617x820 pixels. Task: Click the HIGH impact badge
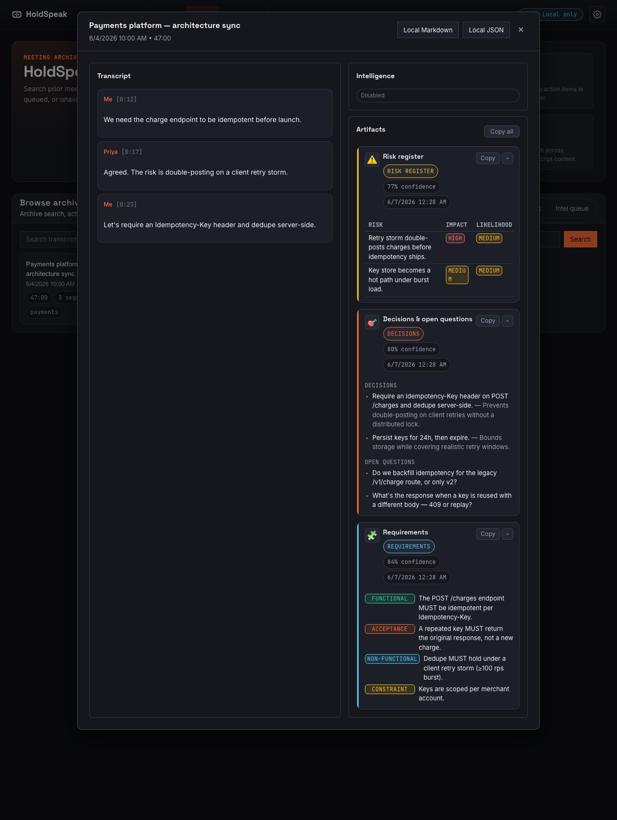455,238
